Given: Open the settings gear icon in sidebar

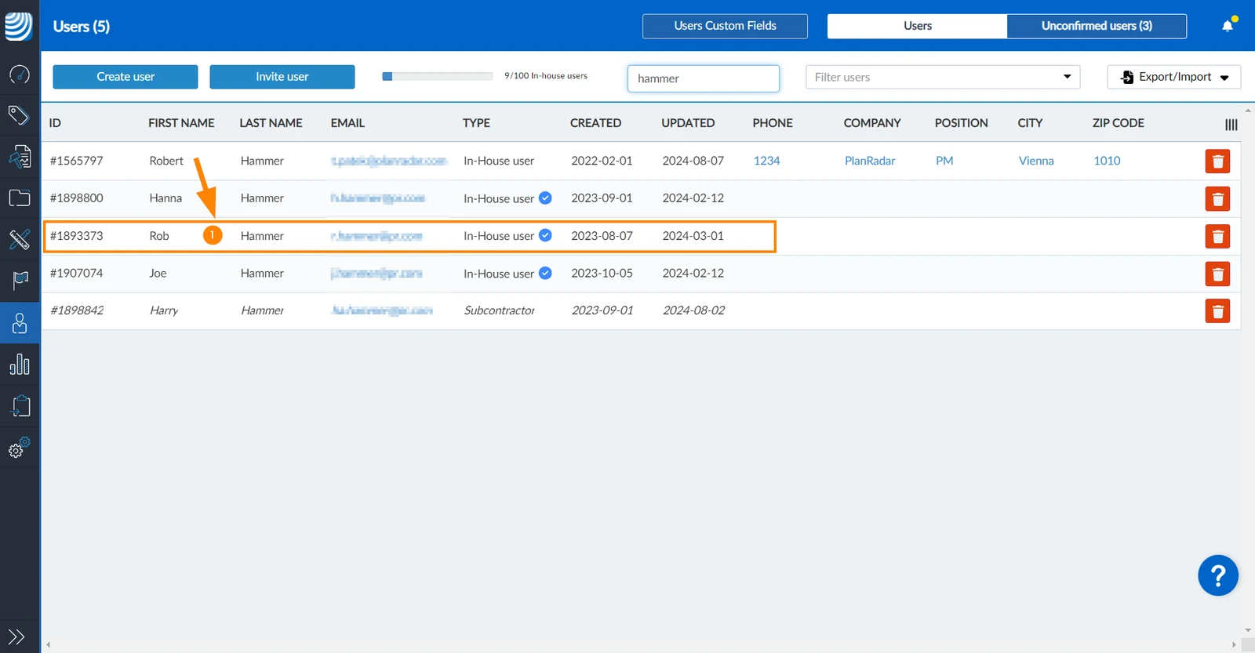Looking at the screenshot, I should 20,448.
